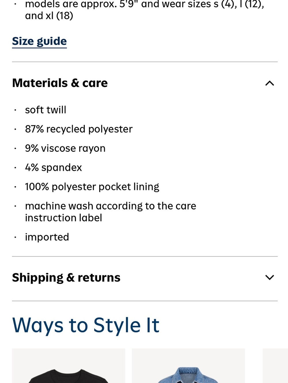The height and width of the screenshot is (383, 288).
Task: Expand Shipping & returns with the down chevron
Action: pos(270,277)
